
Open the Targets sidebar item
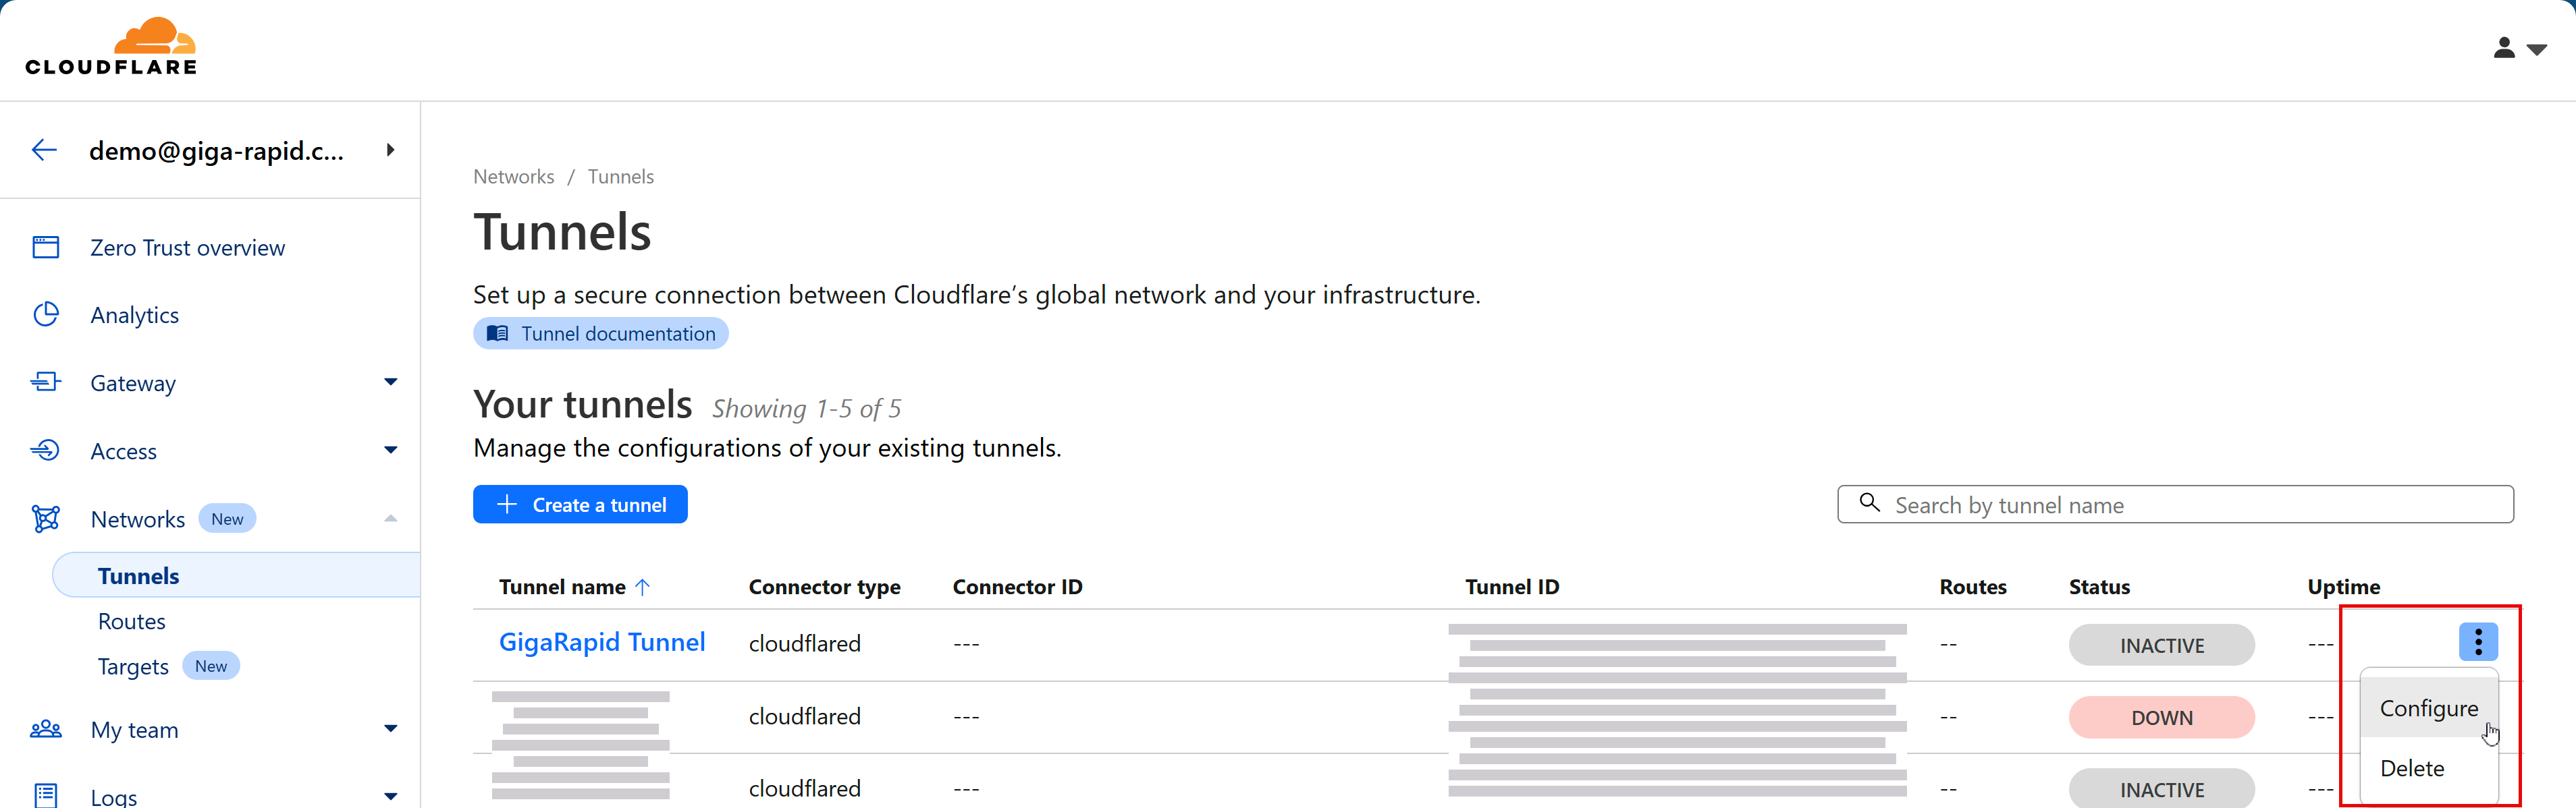[x=133, y=666]
